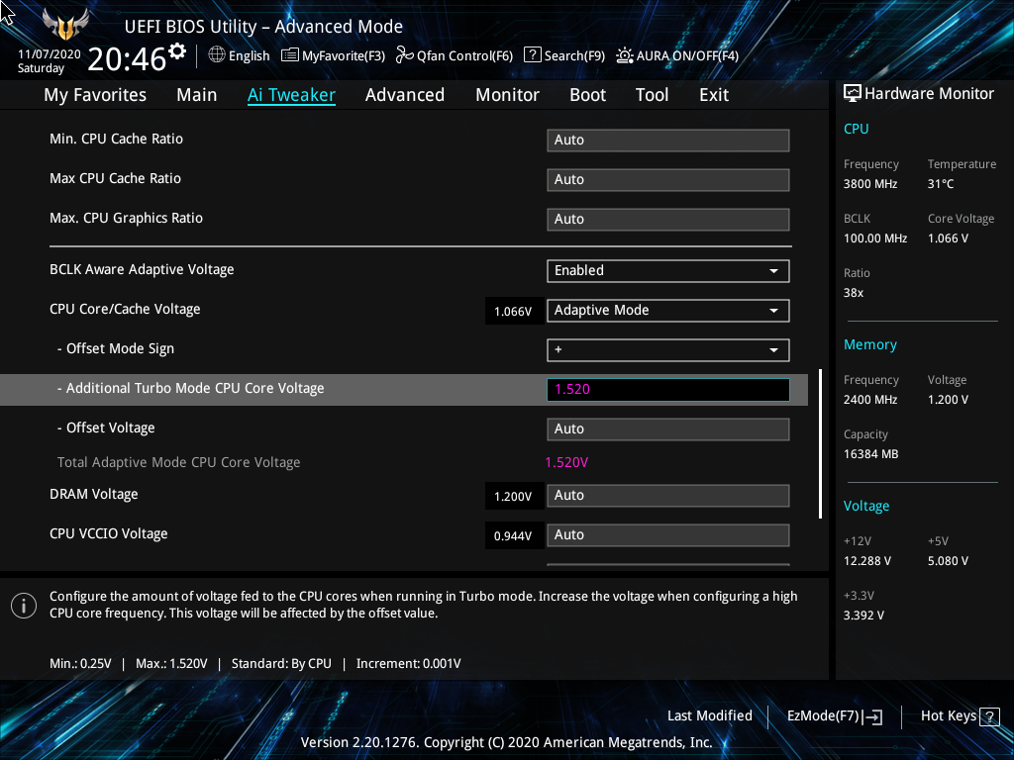1014x760 pixels.
Task: Click the Ratio 38x reading
Action: (x=854, y=293)
